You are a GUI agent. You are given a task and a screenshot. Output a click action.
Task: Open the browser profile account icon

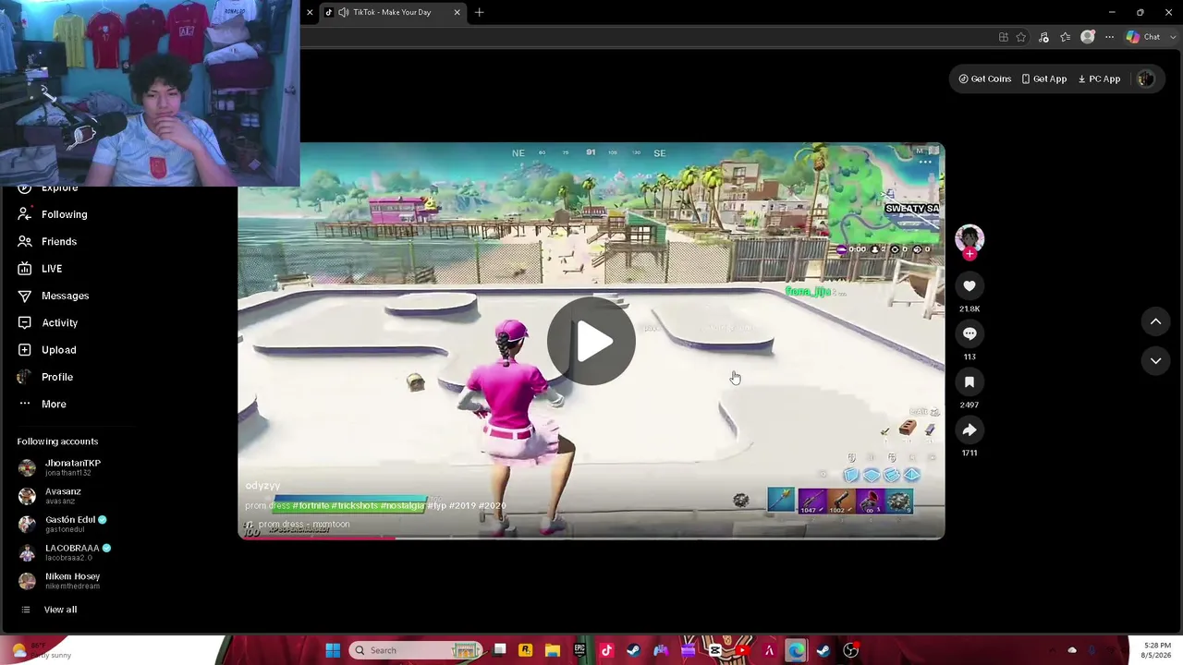pos(1088,37)
